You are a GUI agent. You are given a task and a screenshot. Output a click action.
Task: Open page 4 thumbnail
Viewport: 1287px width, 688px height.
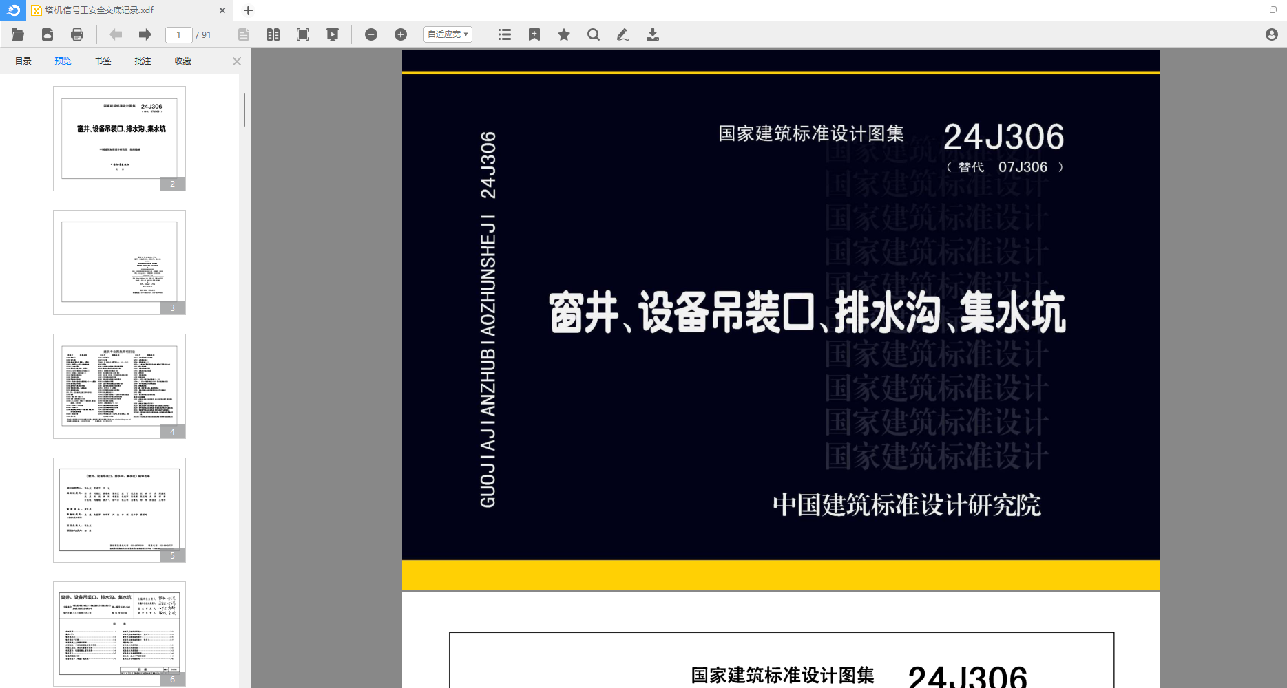(x=119, y=386)
